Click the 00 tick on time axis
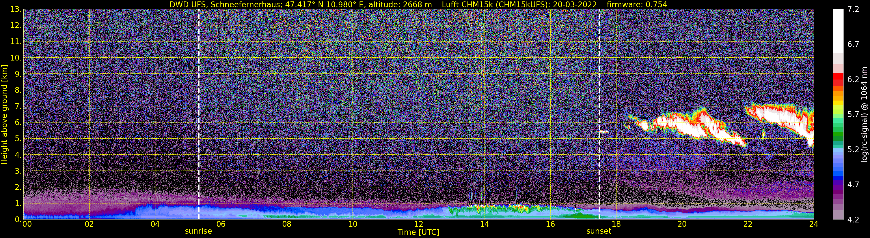Viewport: 870px width, 238px height. [x=27, y=224]
